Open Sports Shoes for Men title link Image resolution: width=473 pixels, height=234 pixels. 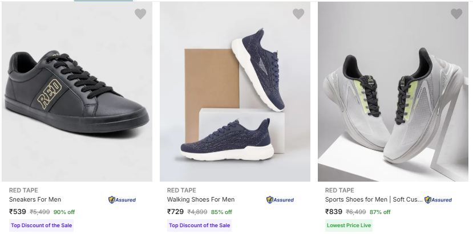click(x=374, y=200)
